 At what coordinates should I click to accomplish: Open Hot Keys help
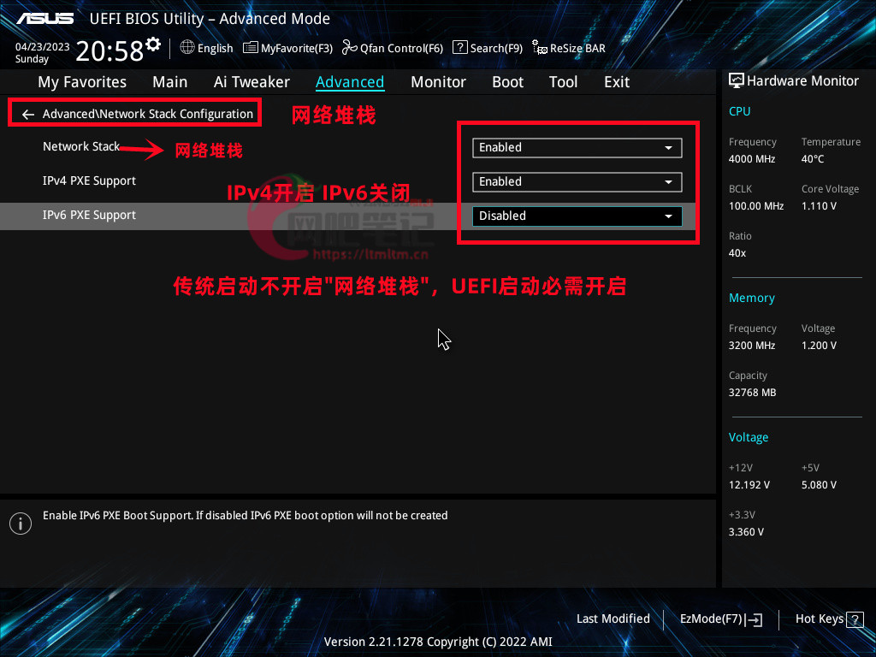click(x=820, y=619)
